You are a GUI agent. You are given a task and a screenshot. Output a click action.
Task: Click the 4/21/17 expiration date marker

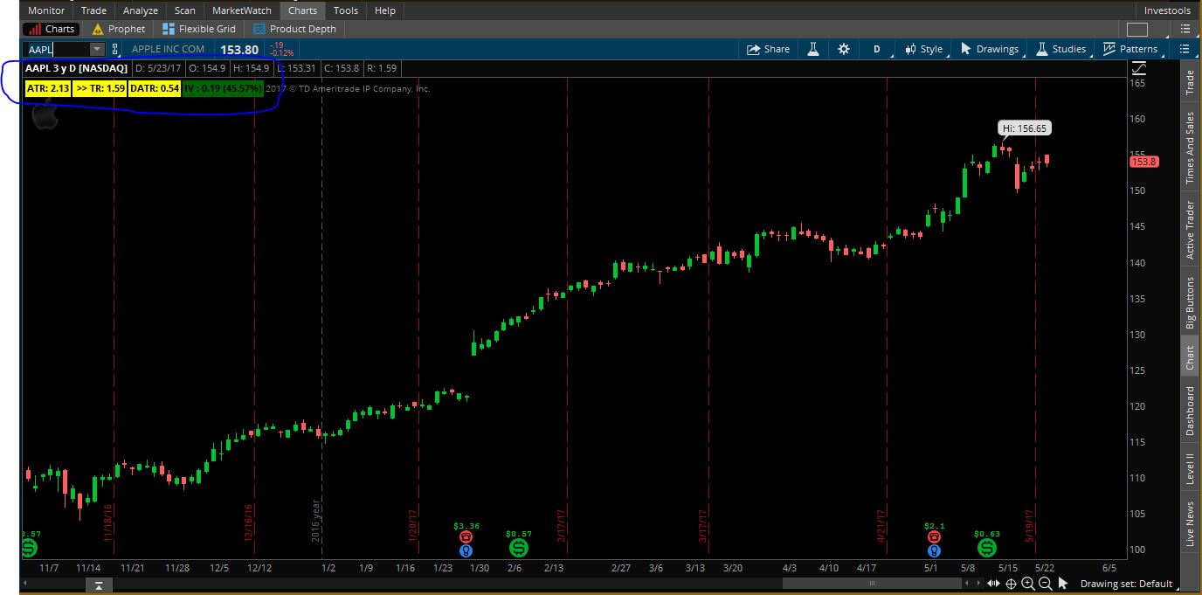881,527
